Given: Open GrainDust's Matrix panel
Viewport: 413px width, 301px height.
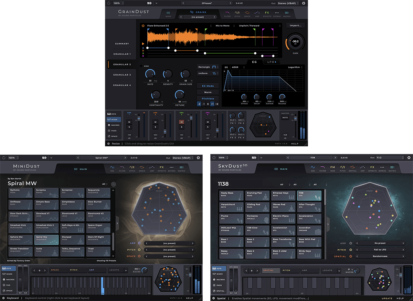Looking at the screenshot, I should coord(287,14).
